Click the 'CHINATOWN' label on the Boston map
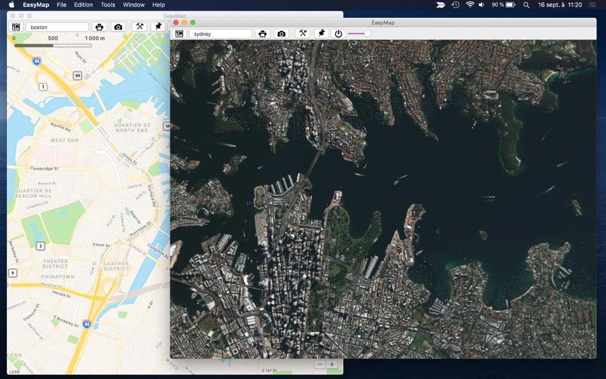Image resolution: width=606 pixels, height=379 pixels. (x=57, y=277)
